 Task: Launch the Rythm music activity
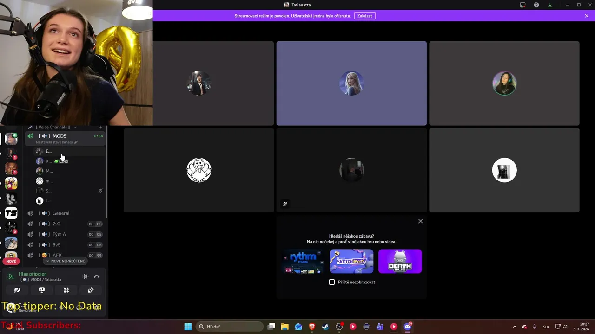click(x=303, y=261)
